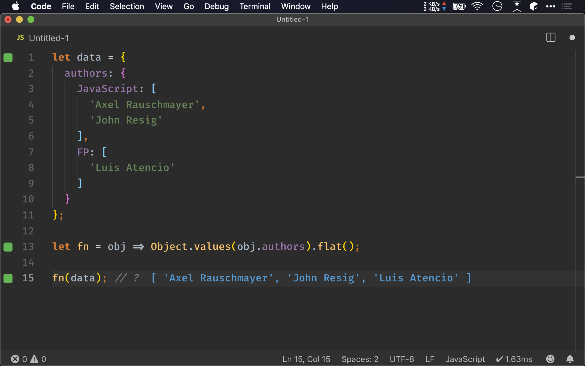
Task: Open the View menu
Action: (164, 6)
